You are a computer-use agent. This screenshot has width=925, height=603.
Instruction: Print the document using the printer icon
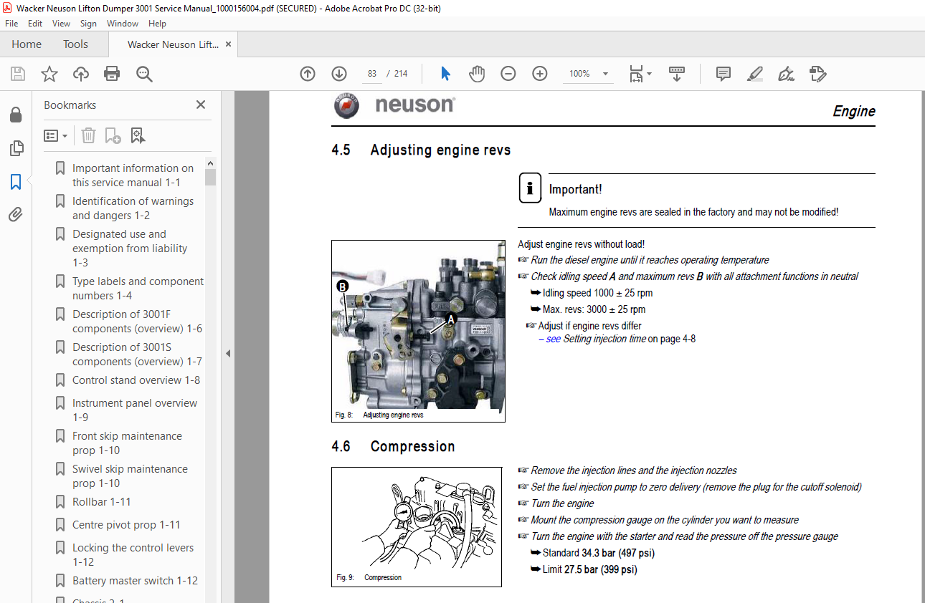pyautogui.click(x=112, y=74)
